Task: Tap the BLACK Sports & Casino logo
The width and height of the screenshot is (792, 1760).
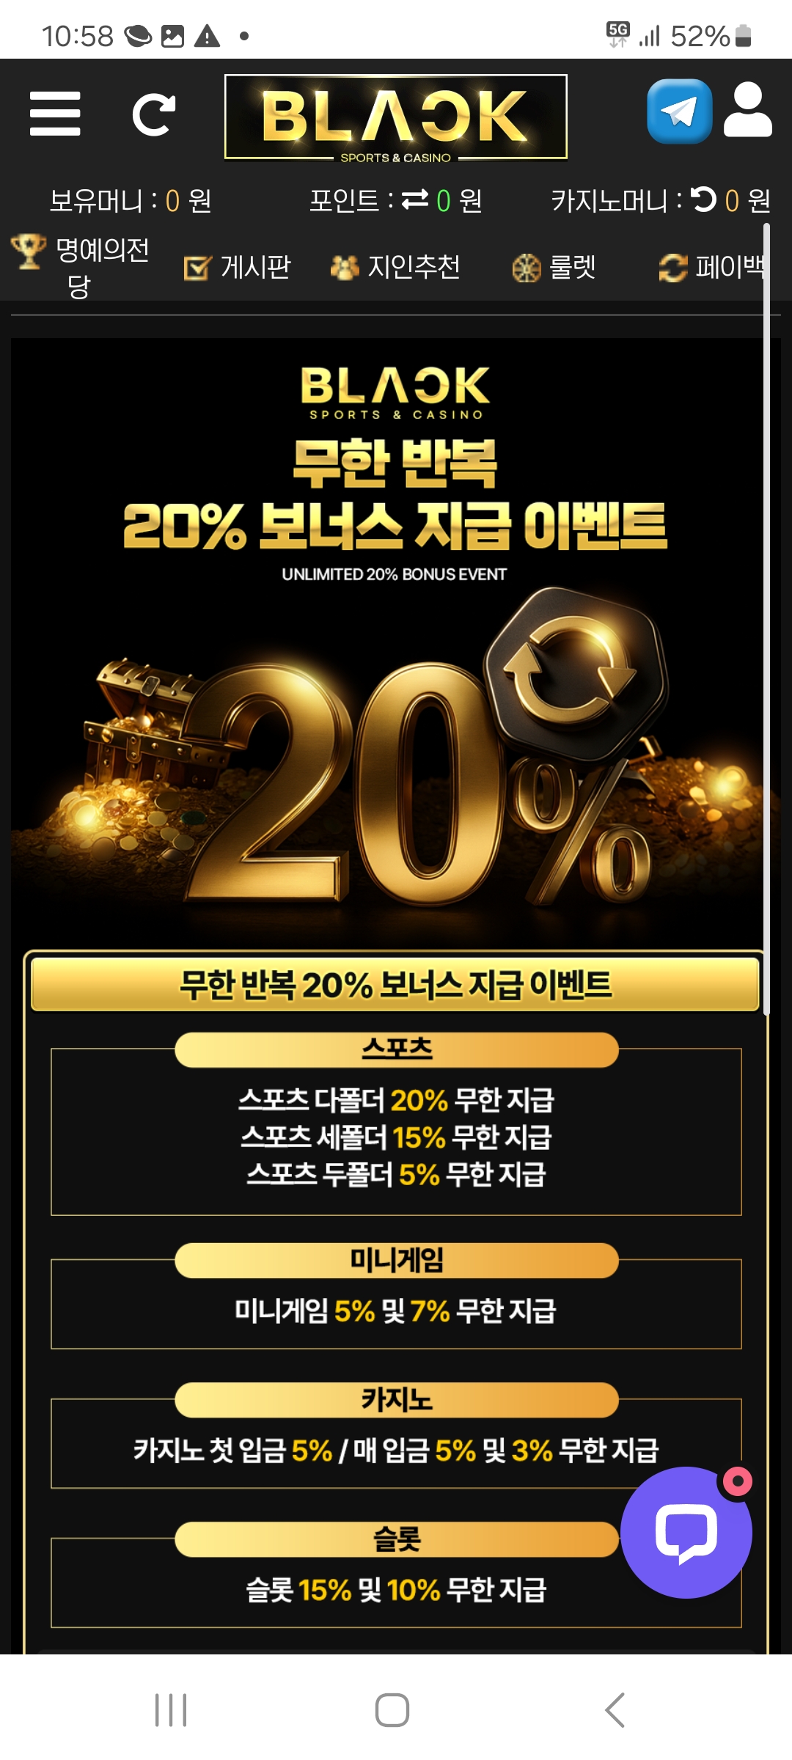Action: (x=396, y=117)
